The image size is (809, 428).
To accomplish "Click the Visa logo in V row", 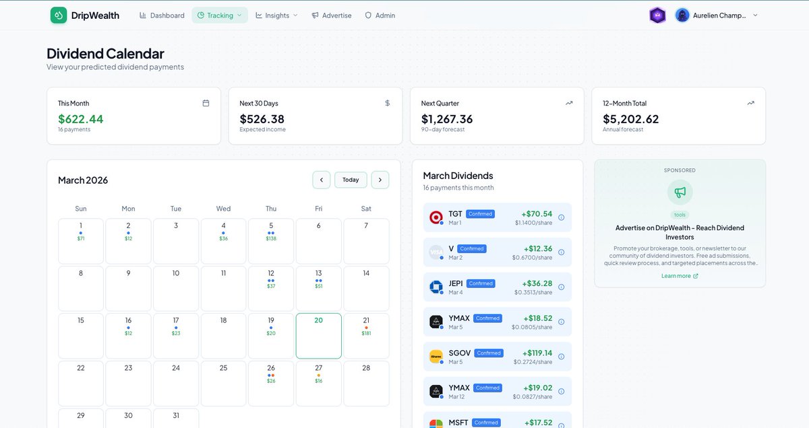I will (436, 252).
